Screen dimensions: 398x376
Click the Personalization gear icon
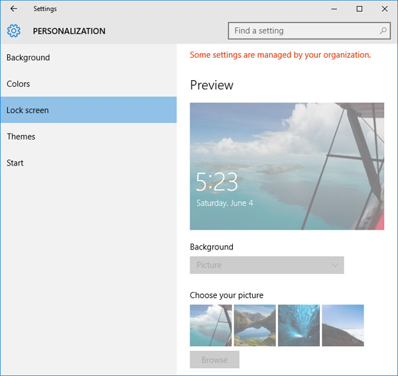14,30
